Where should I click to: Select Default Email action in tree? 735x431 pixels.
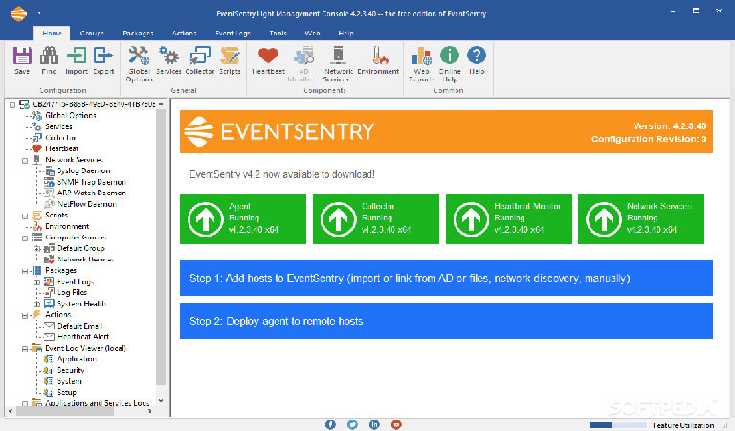80,326
